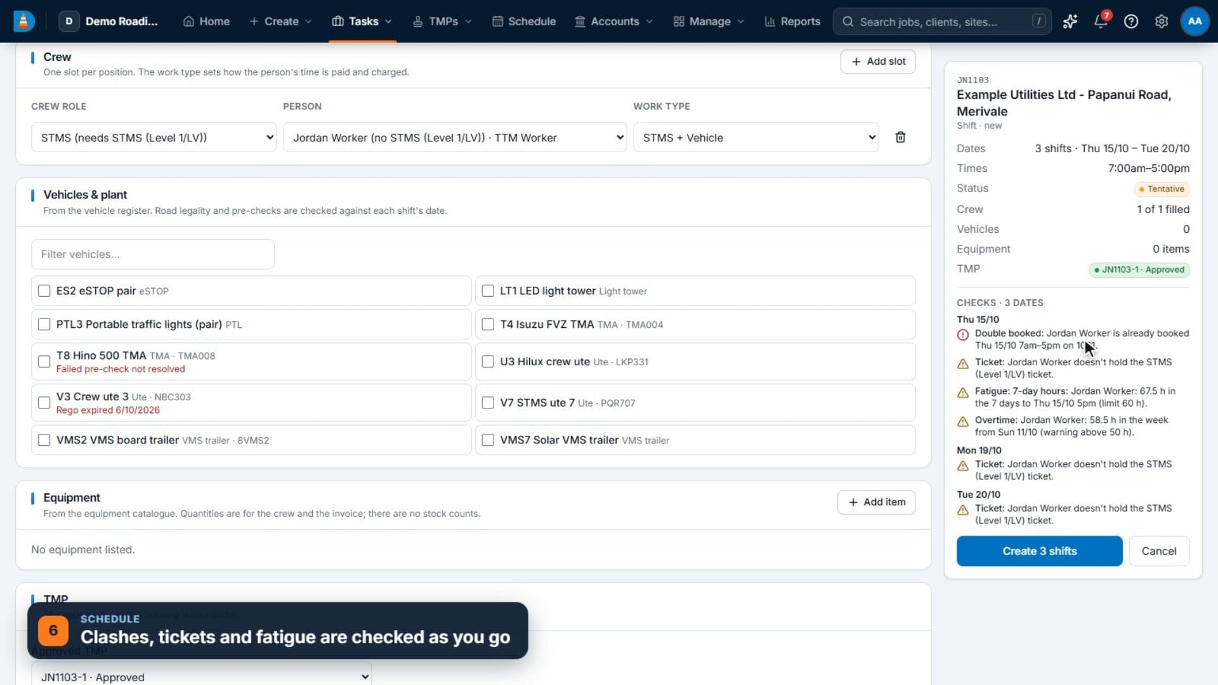This screenshot has width=1218, height=685.
Task: Open the notifications bell
Action: tap(1101, 21)
